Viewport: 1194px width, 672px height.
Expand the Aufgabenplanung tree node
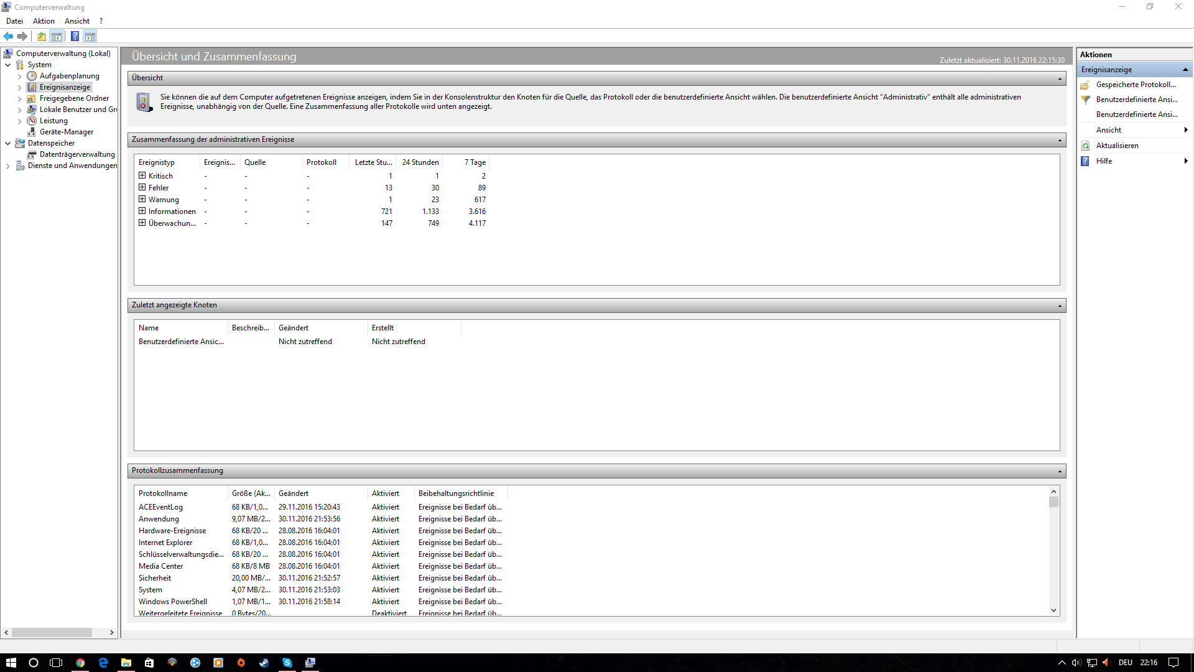pyautogui.click(x=19, y=77)
